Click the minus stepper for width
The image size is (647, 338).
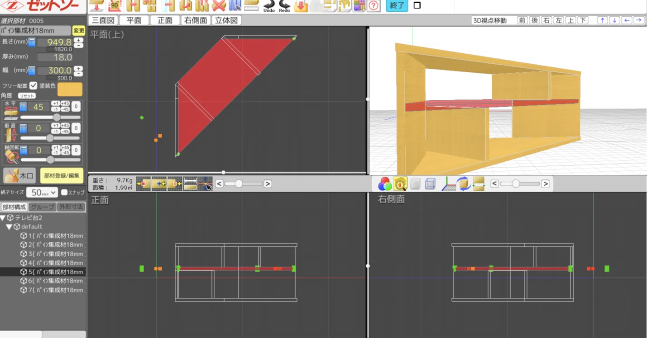pyautogui.click(x=79, y=73)
